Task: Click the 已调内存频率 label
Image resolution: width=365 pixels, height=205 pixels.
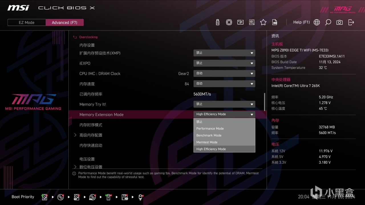Action: pyautogui.click(x=91, y=94)
